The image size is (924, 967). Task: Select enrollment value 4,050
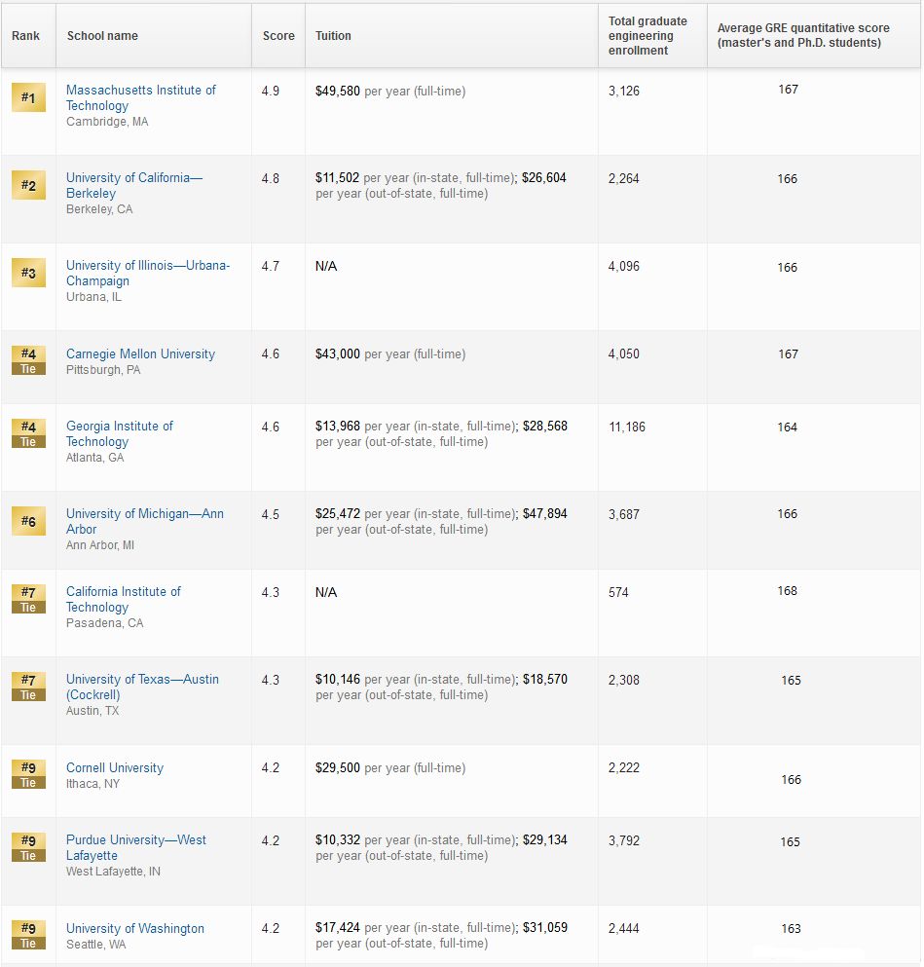(624, 354)
